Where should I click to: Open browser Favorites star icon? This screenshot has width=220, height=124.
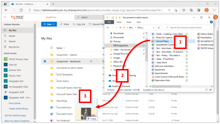coord(184,10)
